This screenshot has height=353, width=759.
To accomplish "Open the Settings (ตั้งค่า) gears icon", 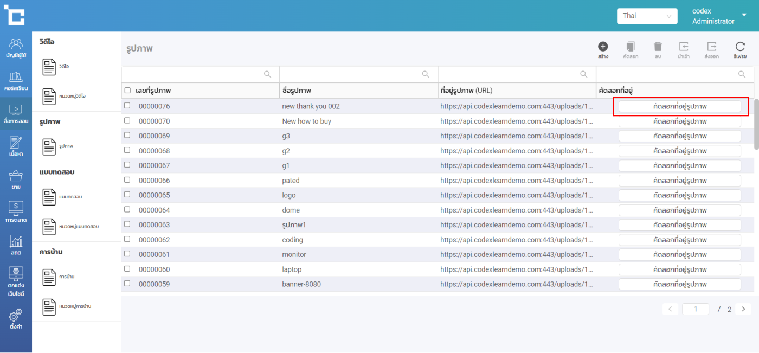I will [16, 318].
